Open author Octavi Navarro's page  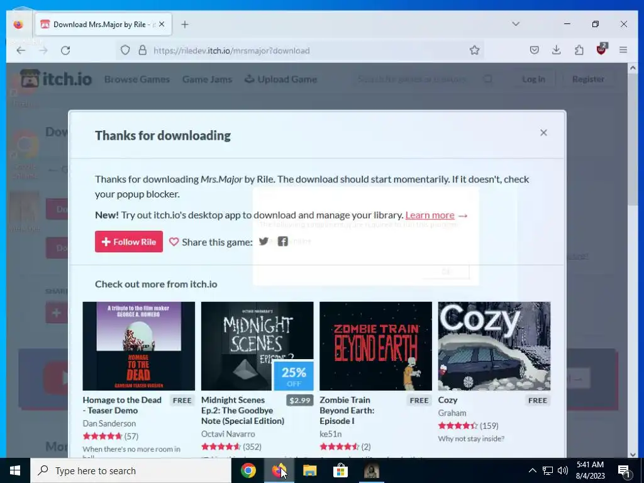pyautogui.click(x=228, y=434)
